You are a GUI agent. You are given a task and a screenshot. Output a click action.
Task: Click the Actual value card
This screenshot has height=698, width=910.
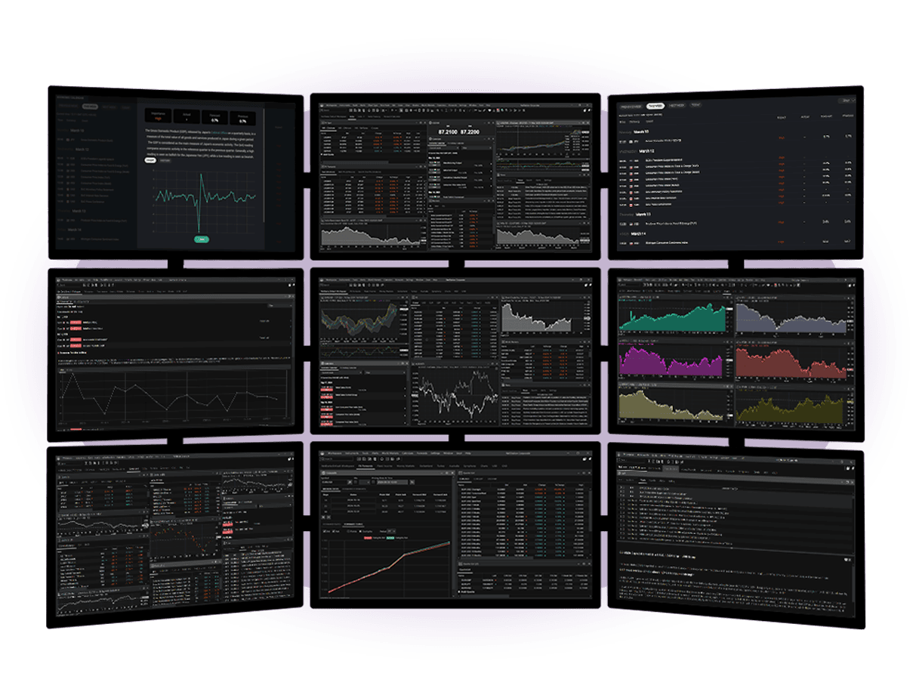pyautogui.click(x=187, y=116)
